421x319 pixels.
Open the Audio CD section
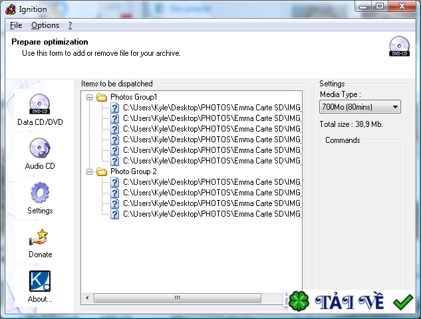pos(40,148)
